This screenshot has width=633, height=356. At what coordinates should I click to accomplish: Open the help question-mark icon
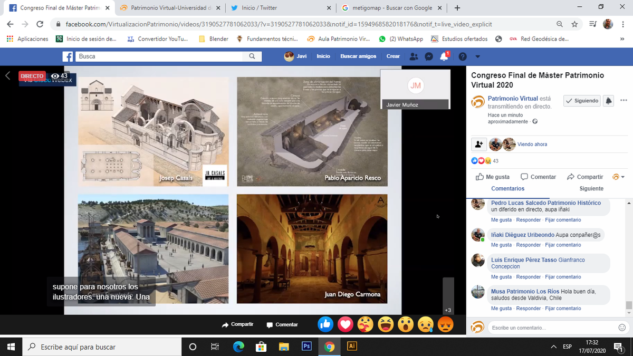click(463, 56)
